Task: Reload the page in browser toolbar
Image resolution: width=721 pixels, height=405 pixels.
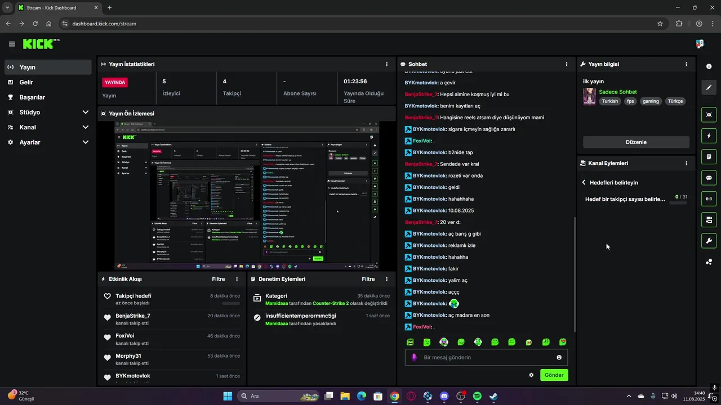Action: (35, 24)
